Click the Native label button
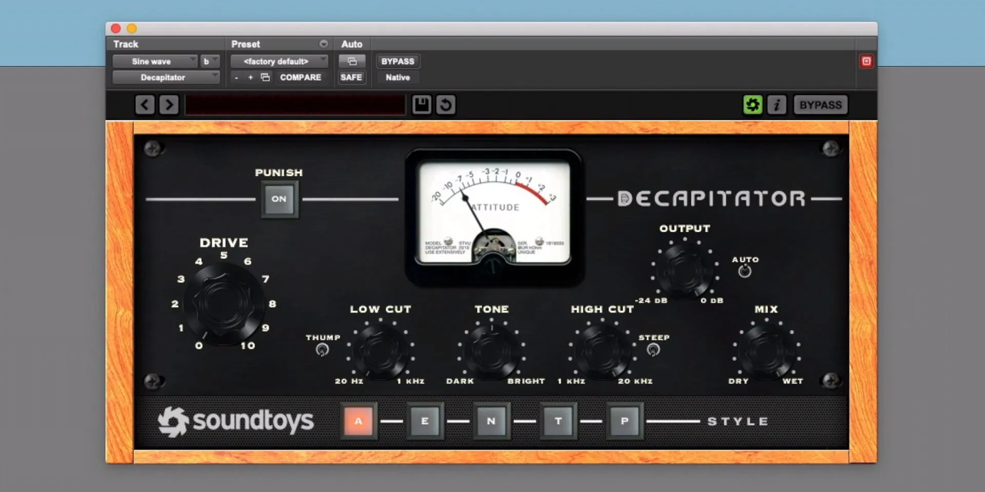 [x=398, y=77]
